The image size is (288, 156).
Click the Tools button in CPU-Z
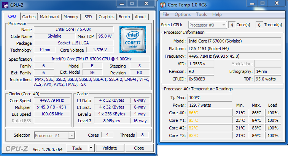point(77,148)
